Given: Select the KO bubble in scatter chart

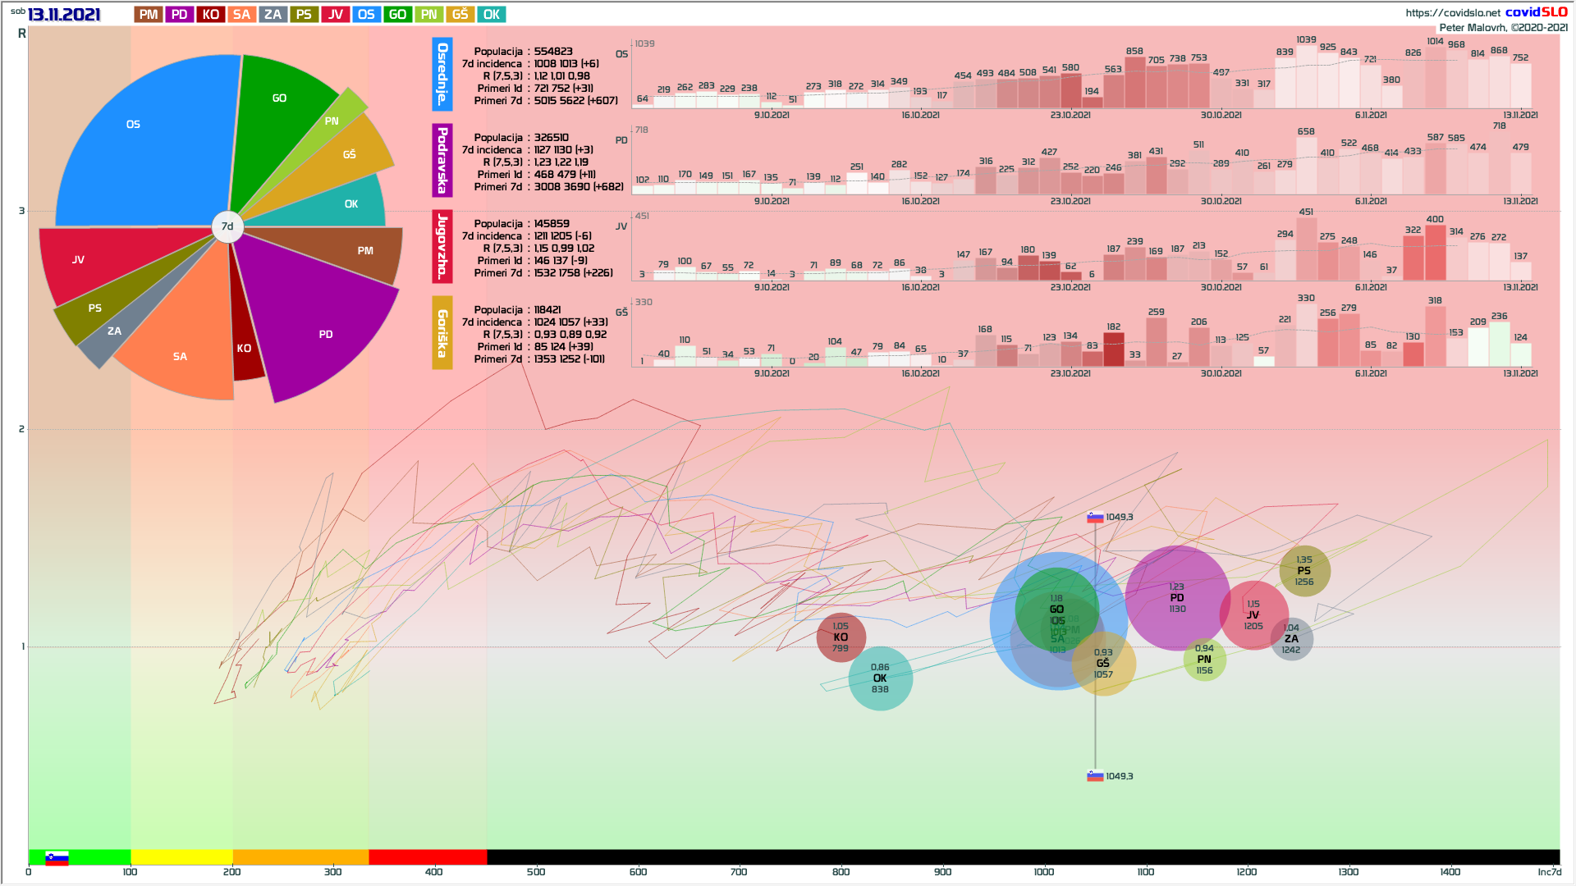Looking at the screenshot, I should [x=841, y=637].
